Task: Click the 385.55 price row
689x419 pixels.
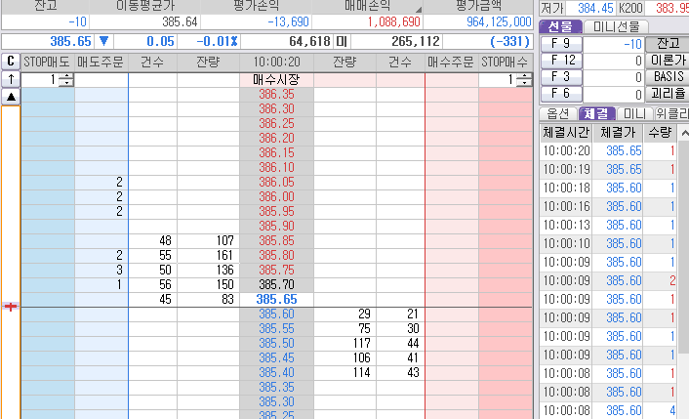Action: click(x=276, y=328)
